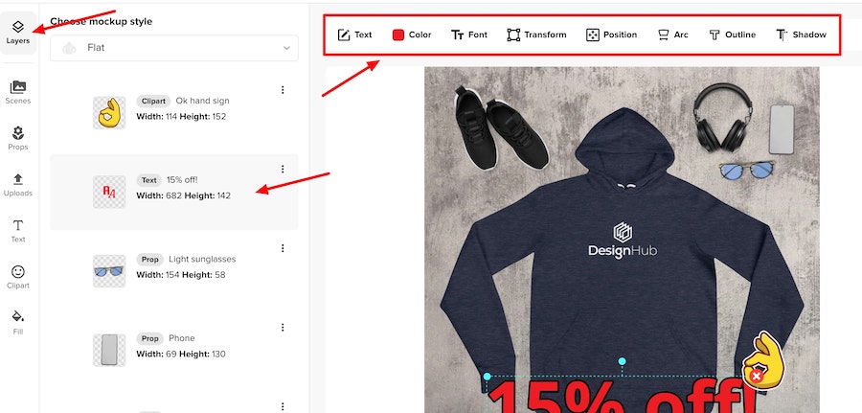Open options menu for Phone layer
This screenshot has width=862, height=413.
(x=283, y=327)
